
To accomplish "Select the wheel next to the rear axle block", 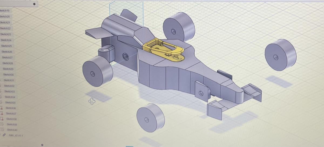I will point(97,71).
